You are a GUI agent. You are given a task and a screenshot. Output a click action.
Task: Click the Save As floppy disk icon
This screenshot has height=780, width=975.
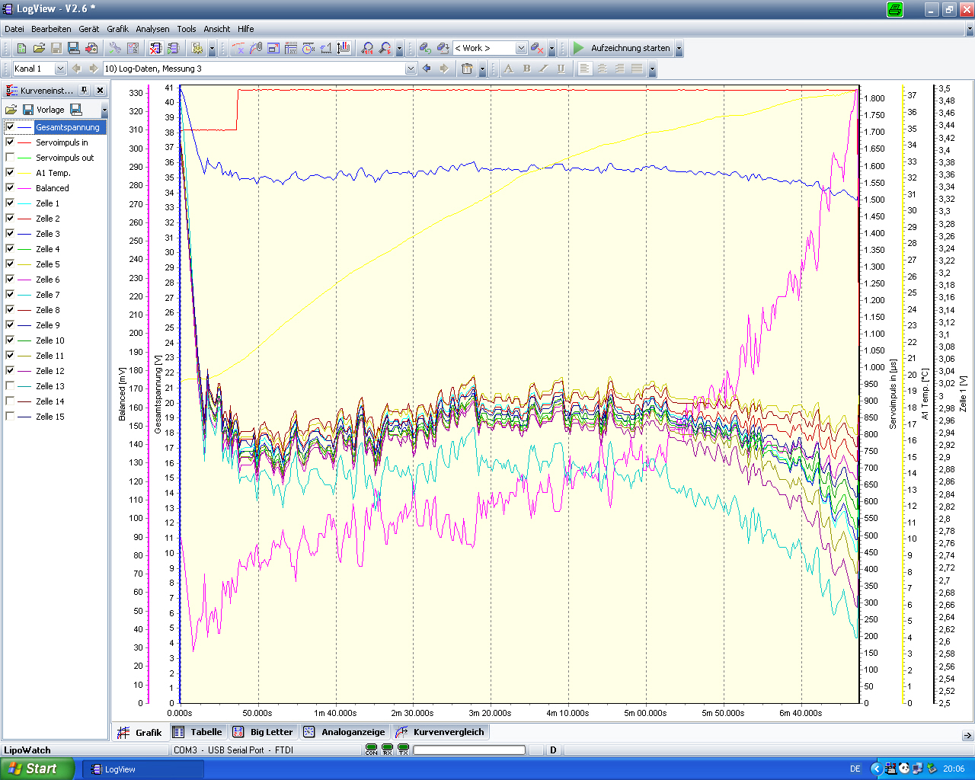pos(74,48)
